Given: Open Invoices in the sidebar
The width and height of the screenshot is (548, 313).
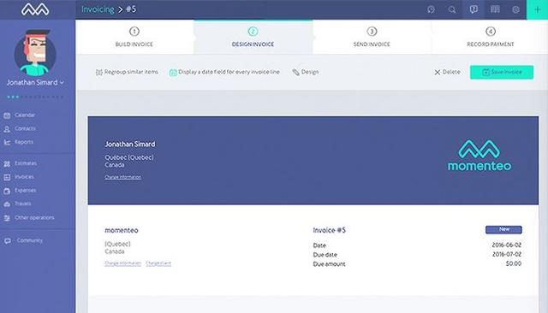Looking at the screenshot, I should 24,177.
